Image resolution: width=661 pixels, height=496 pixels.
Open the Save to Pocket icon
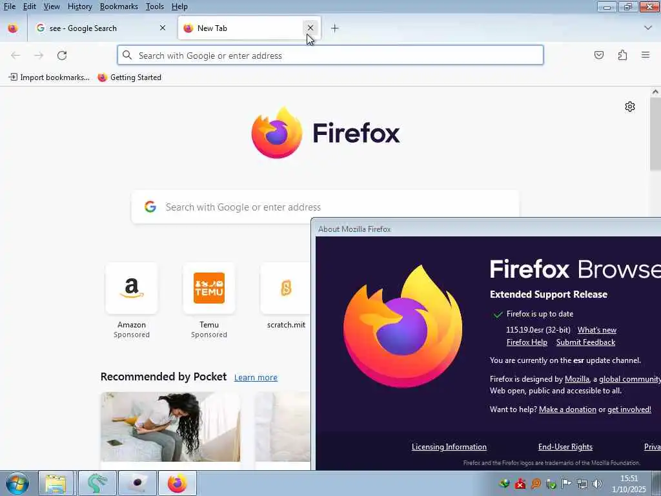[x=599, y=56]
